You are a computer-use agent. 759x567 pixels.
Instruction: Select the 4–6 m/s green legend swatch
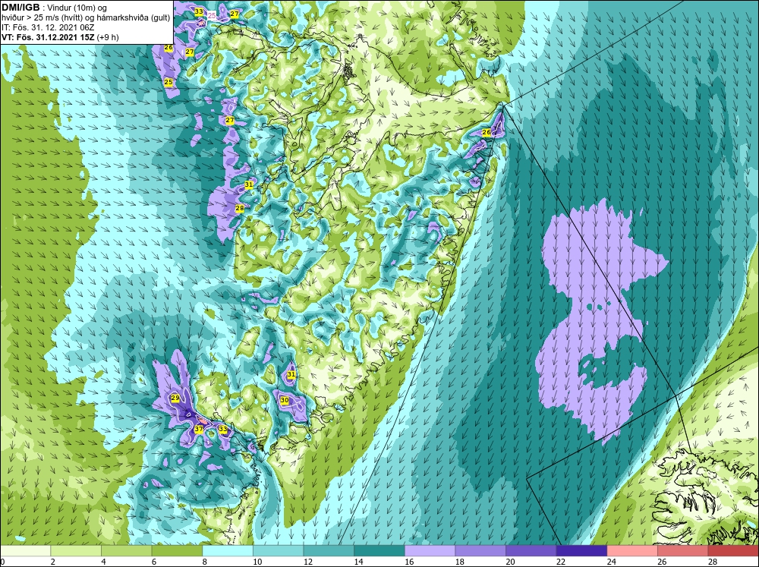tap(126, 550)
